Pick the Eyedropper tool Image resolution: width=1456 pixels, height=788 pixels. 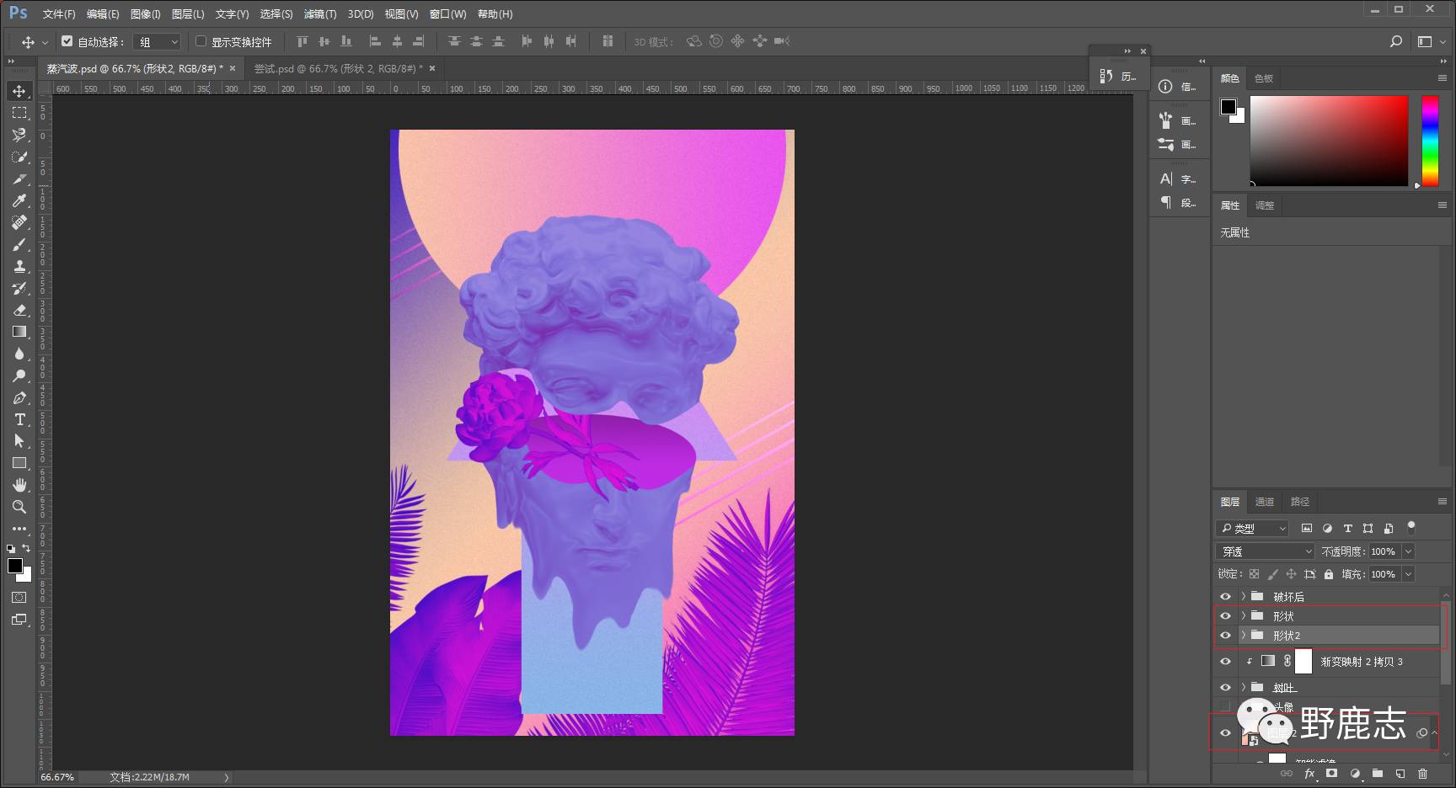coord(19,200)
